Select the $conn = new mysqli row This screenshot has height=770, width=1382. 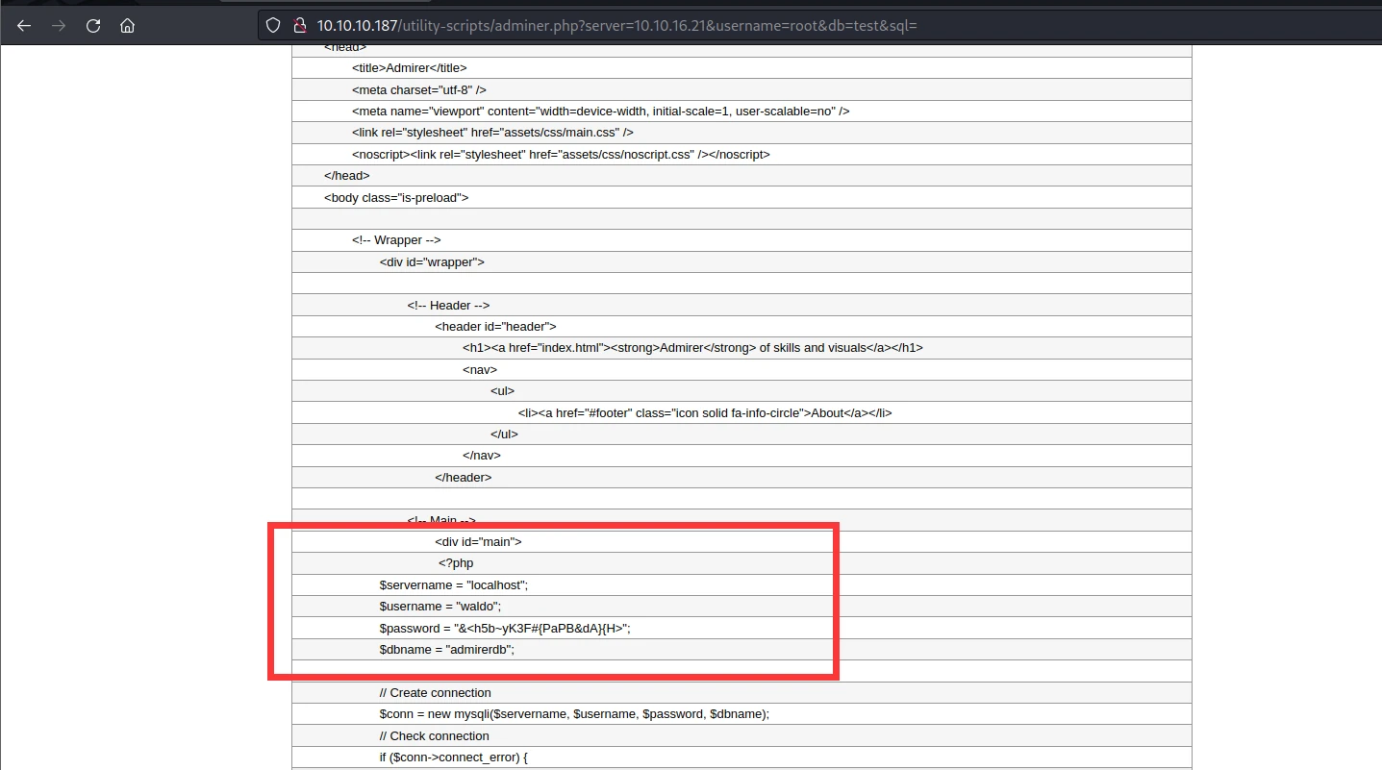(741, 713)
